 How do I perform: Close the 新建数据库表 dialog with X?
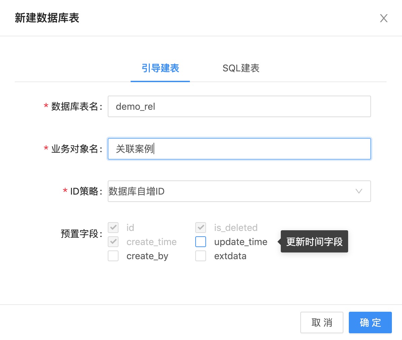click(x=383, y=18)
